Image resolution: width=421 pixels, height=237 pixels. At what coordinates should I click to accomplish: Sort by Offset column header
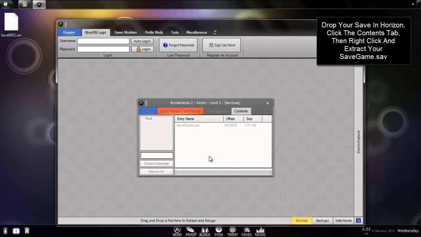pyautogui.click(x=234, y=119)
